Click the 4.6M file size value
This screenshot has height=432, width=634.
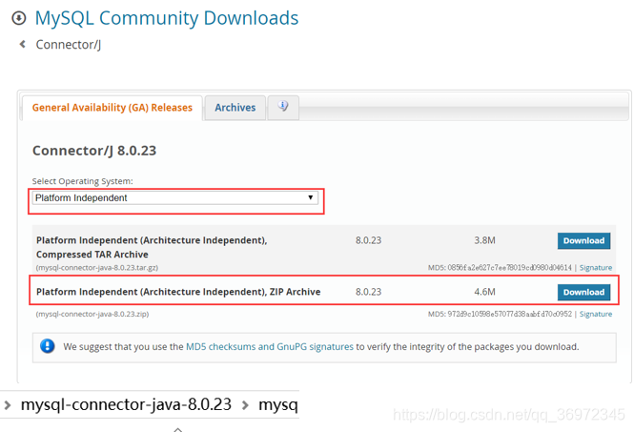[484, 292]
